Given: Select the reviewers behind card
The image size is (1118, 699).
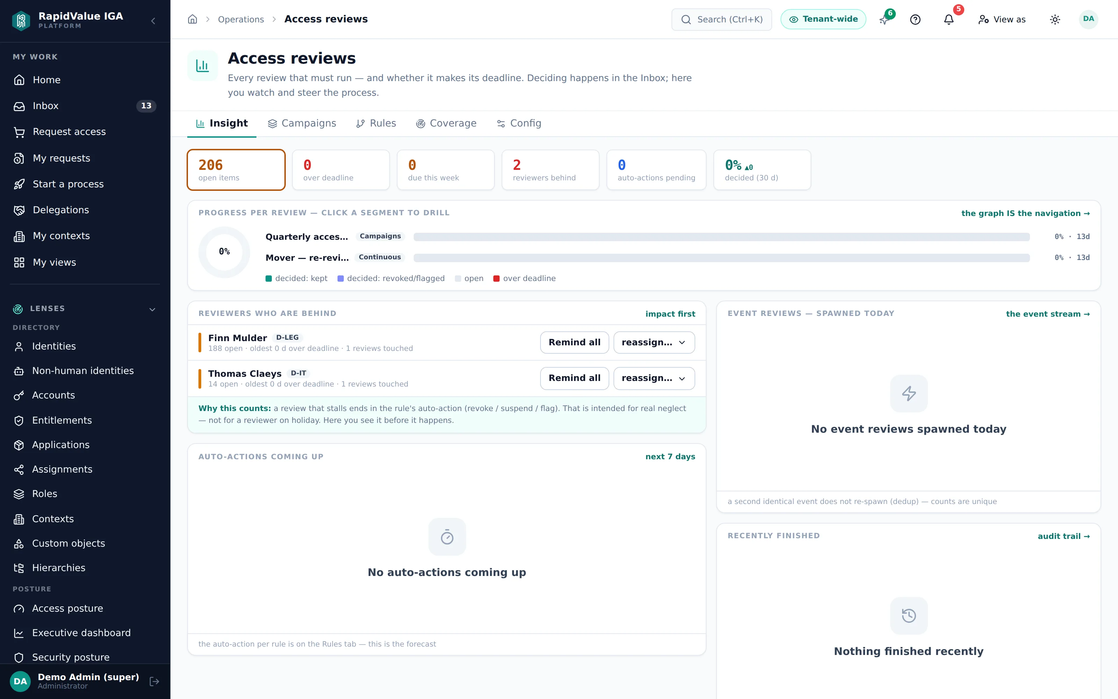Looking at the screenshot, I should coord(551,170).
